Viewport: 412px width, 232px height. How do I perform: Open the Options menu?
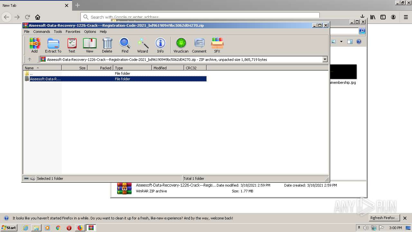pyautogui.click(x=90, y=32)
